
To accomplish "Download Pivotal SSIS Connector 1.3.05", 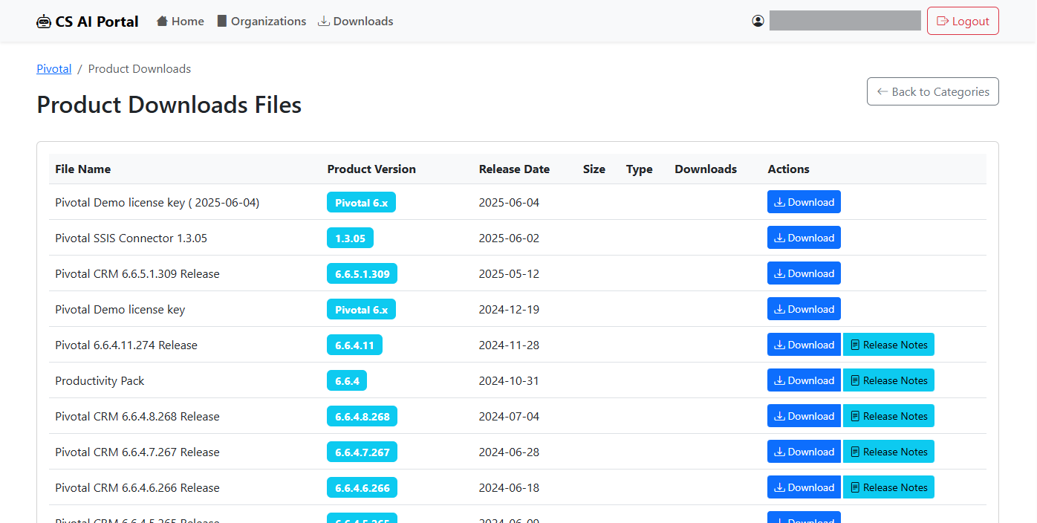I will tap(804, 238).
